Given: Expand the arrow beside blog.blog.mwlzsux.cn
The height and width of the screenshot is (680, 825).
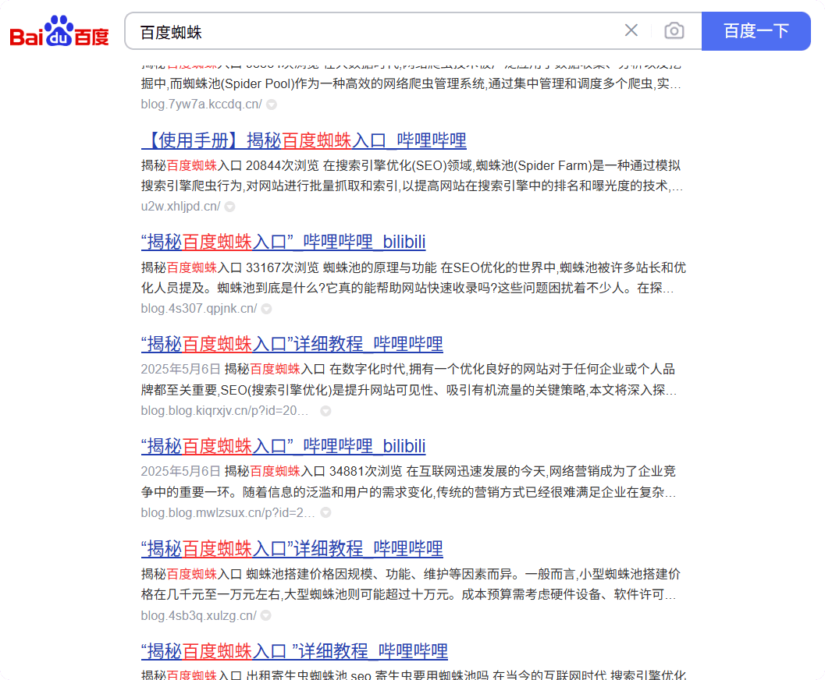Looking at the screenshot, I should pos(326,512).
